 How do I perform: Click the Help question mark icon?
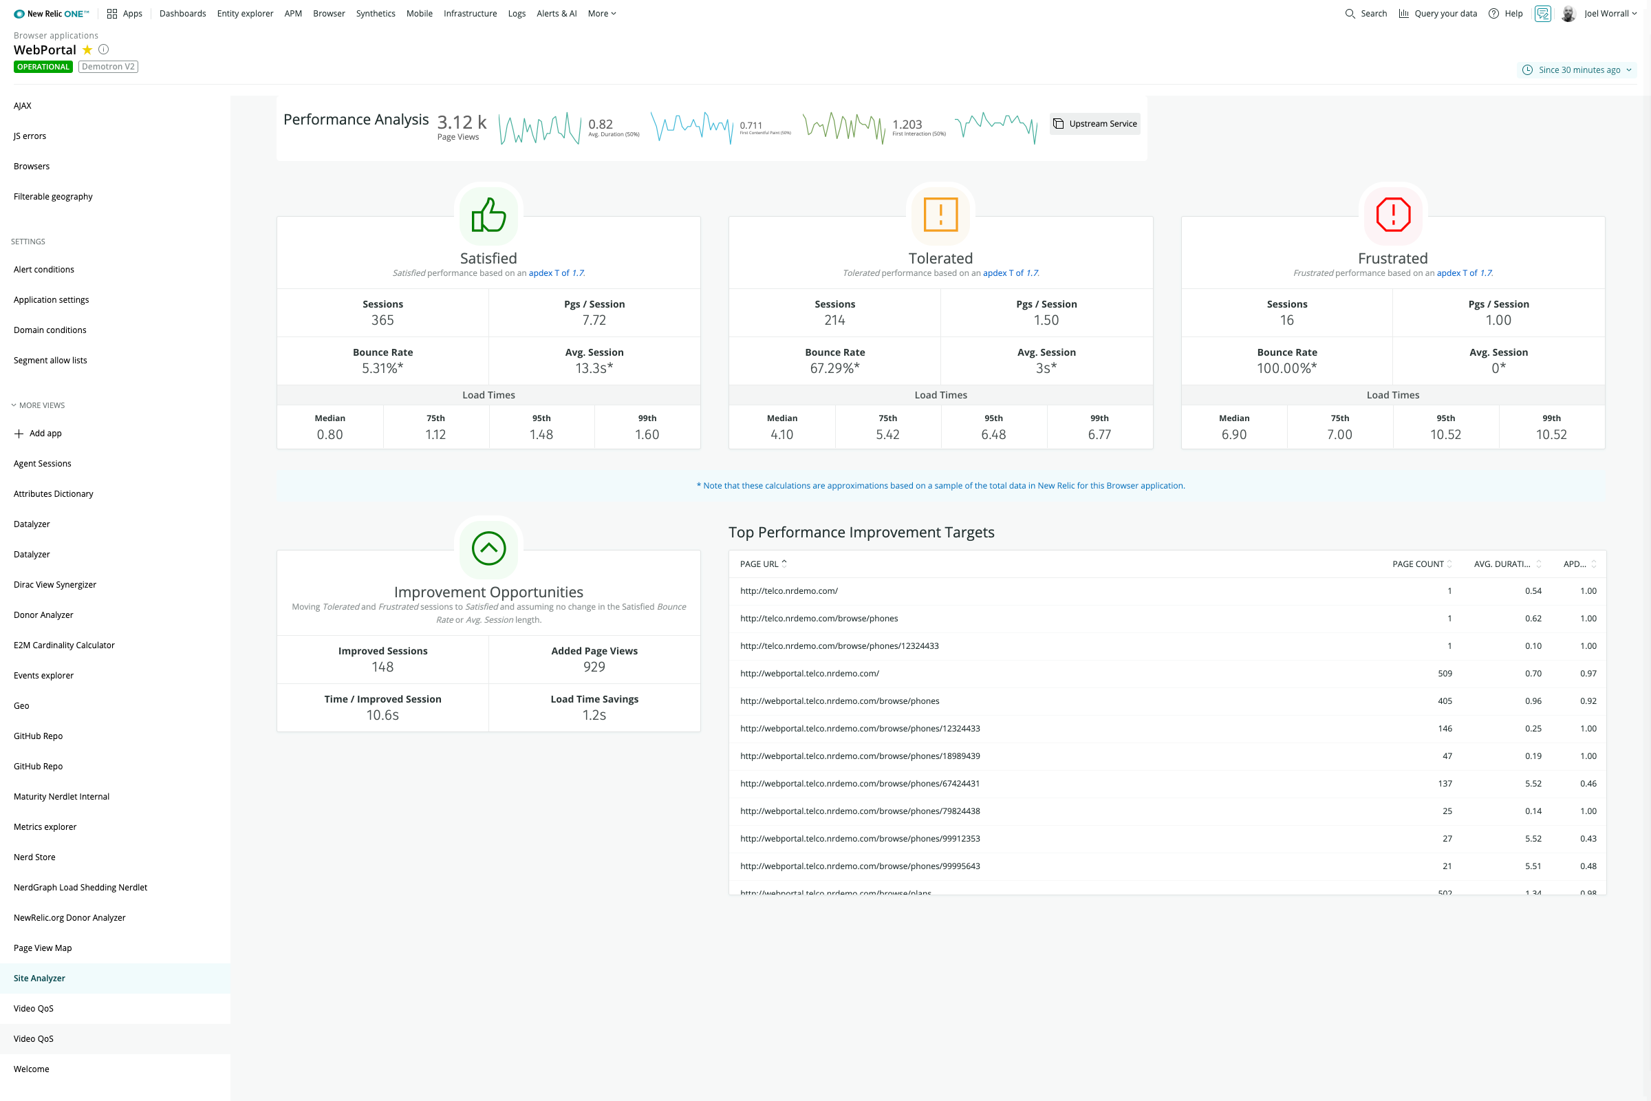pos(1493,13)
